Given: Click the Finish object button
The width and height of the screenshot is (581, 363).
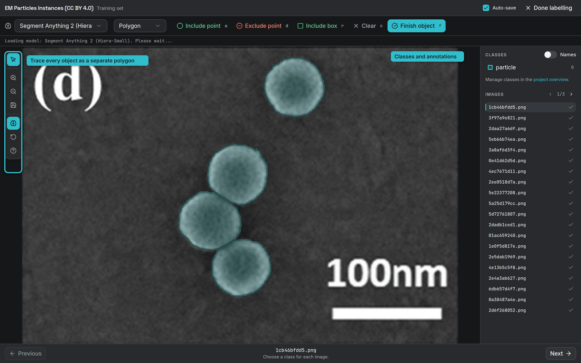Looking at the screenshot, I should [x=417, y=26].
